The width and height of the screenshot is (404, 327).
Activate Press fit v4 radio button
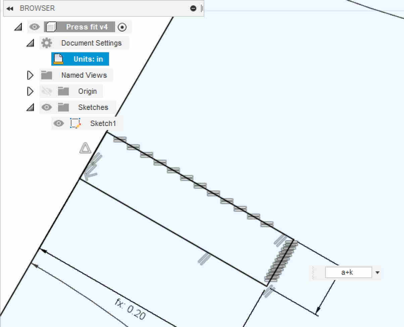click(x=122, y=27)
